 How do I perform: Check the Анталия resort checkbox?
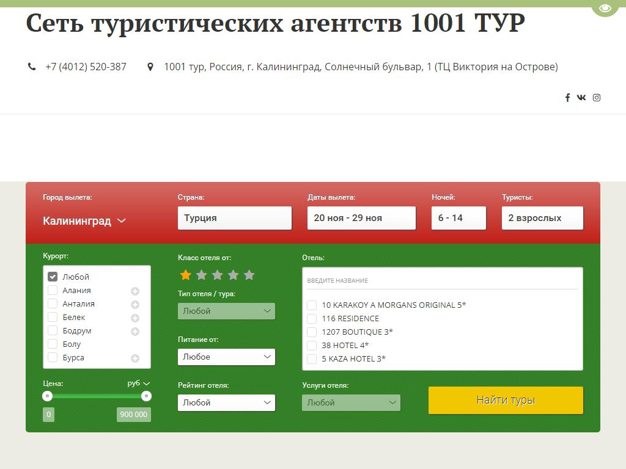[x=53, y=304]
